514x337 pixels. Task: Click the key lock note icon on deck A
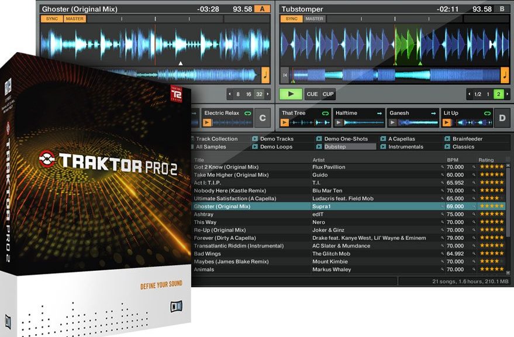coord(265,75)
